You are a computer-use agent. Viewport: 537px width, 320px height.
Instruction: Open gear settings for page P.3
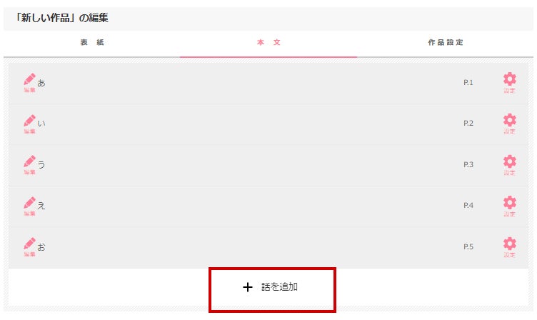pos(510,165)
